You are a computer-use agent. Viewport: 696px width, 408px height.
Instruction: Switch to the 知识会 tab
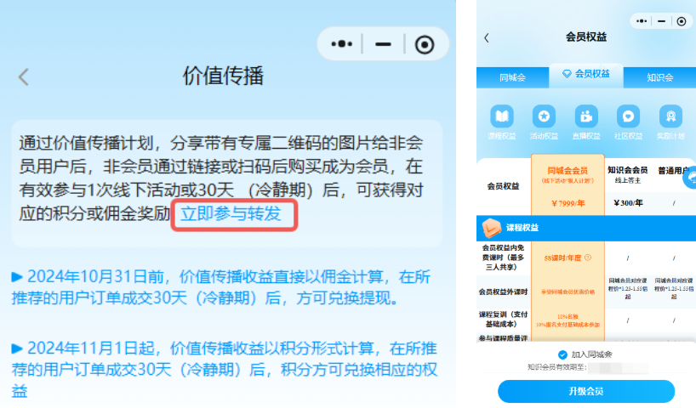[x=659, y=78]
